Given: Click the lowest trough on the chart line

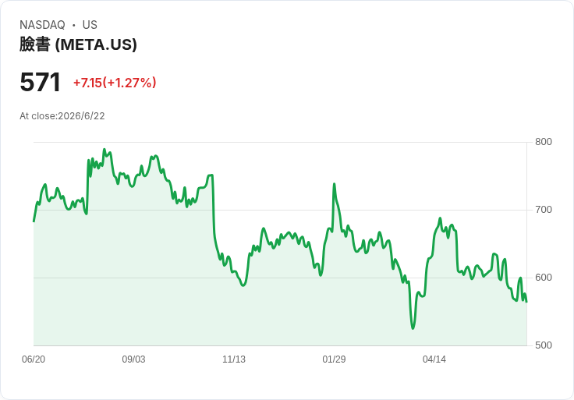Looking at the screenshot, I should click(x=413, y=328).
